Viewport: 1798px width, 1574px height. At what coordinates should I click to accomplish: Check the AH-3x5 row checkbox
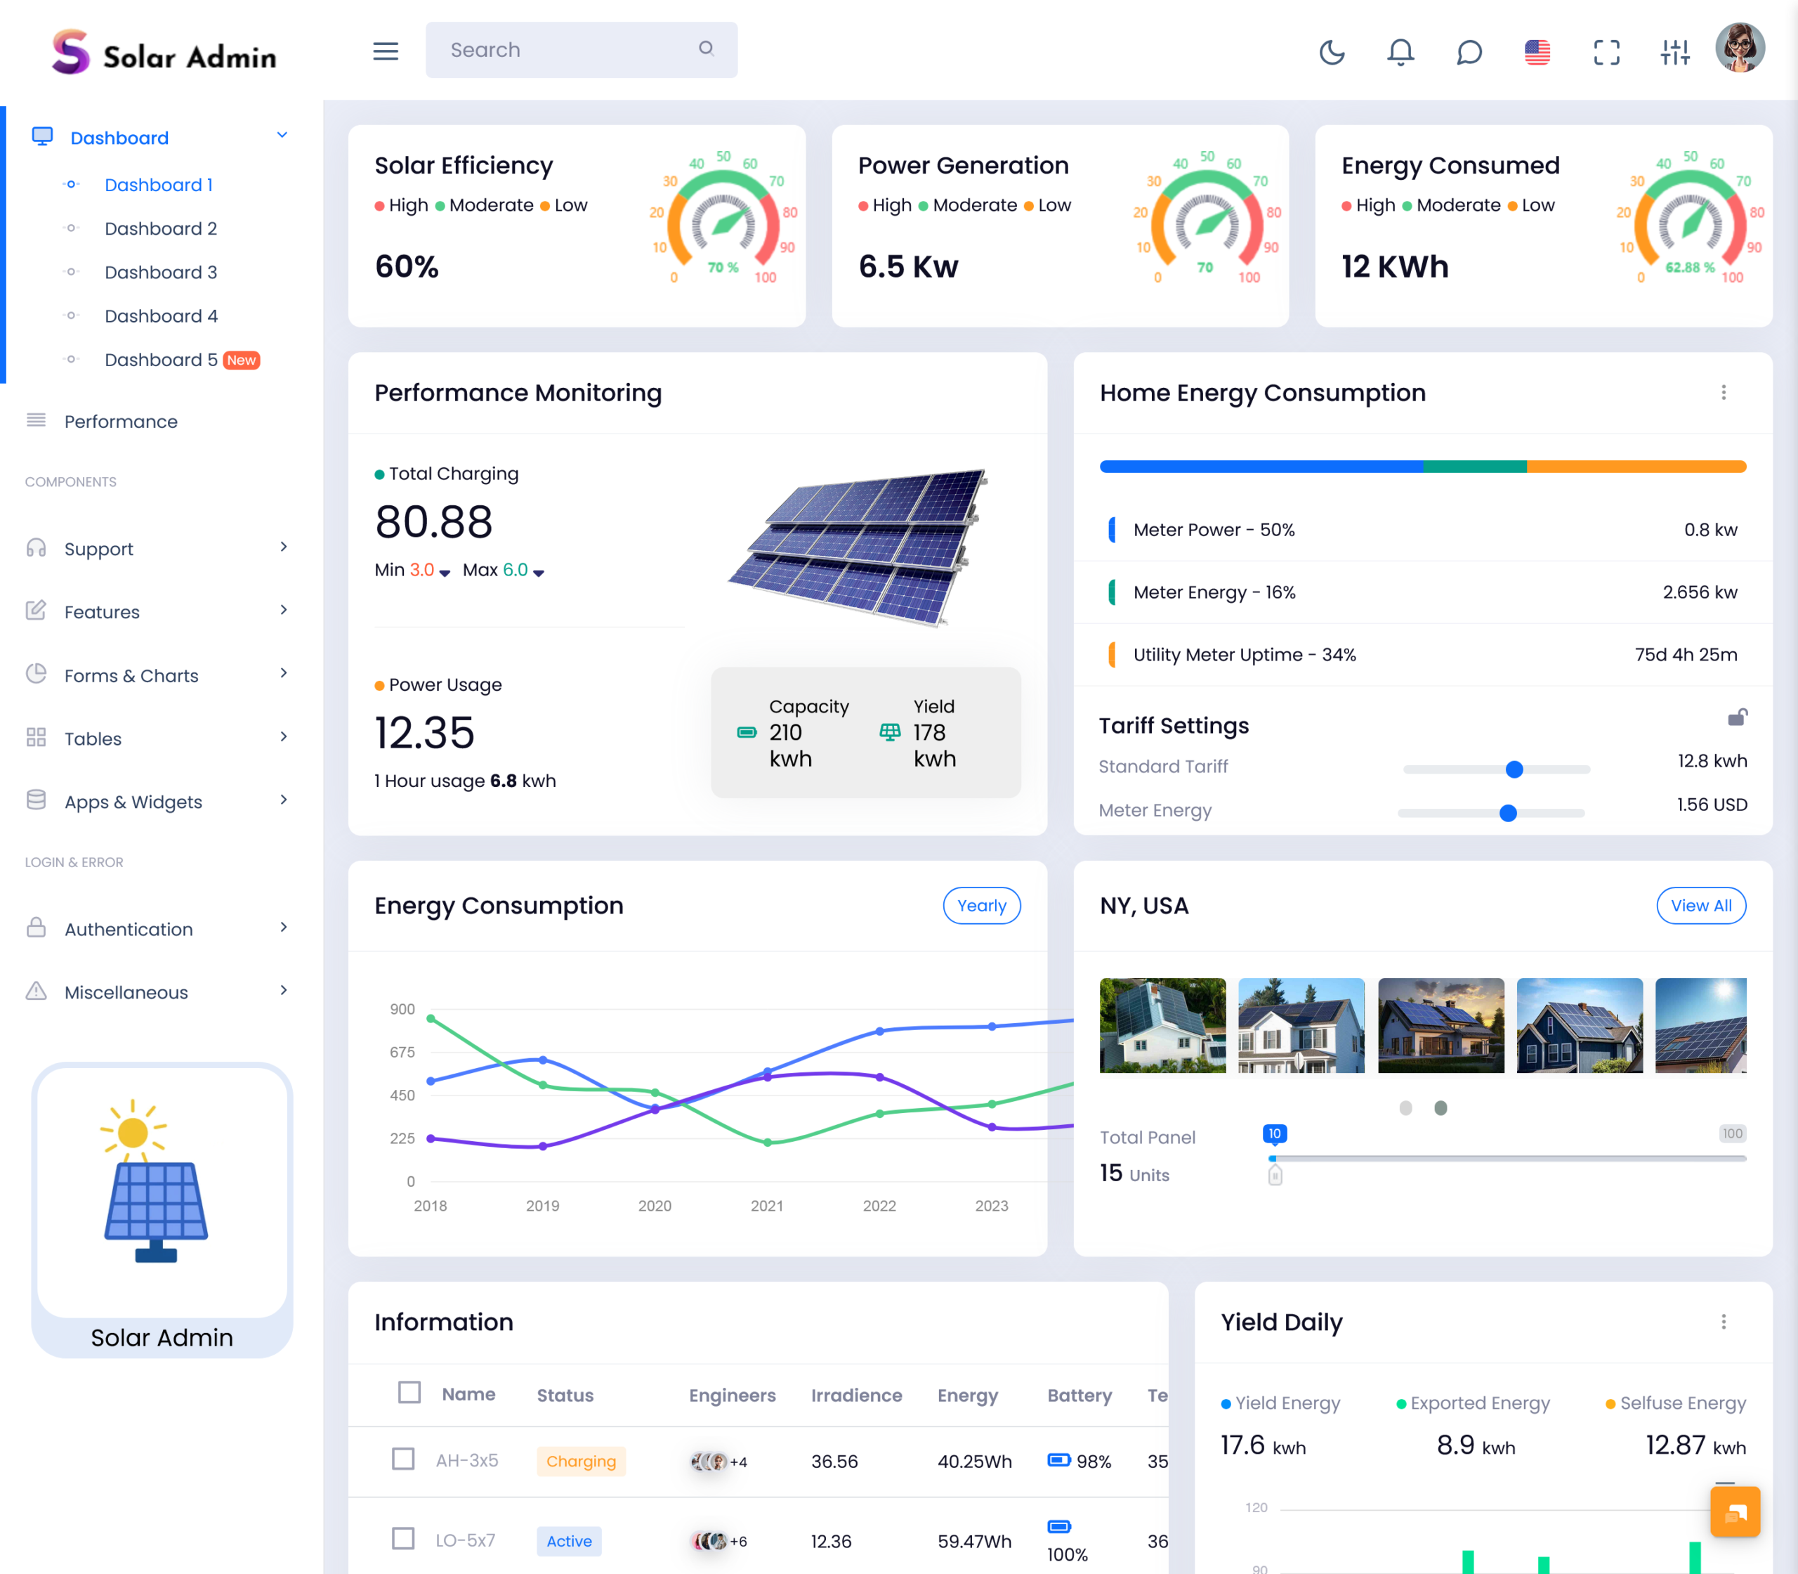pos(403,1459)
